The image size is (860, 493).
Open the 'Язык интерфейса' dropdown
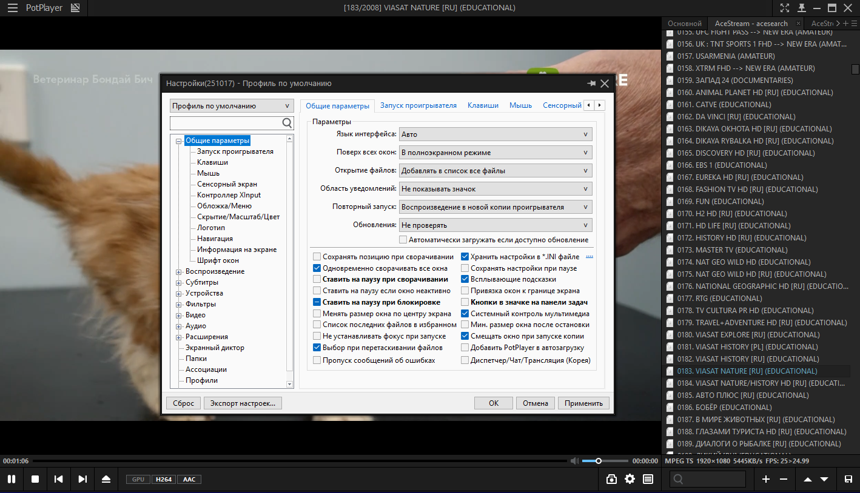point(496,134)
